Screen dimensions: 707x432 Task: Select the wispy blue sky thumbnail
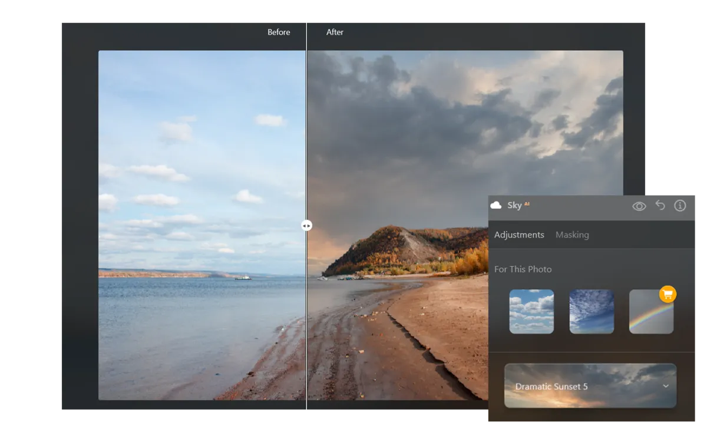(x=592, y=311)
